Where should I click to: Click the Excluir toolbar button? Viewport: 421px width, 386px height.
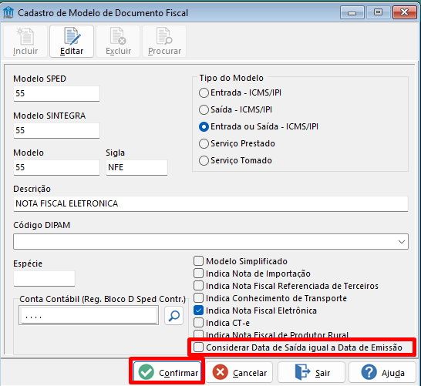(x=118, y=42)
